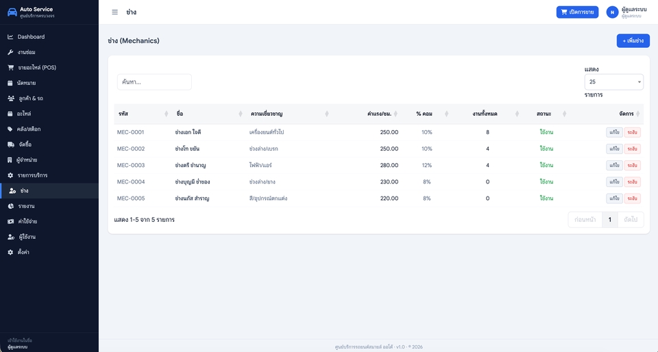Click the เปิดการขาย button
Viewport: 658px width, 352px height.
(577, 12)
